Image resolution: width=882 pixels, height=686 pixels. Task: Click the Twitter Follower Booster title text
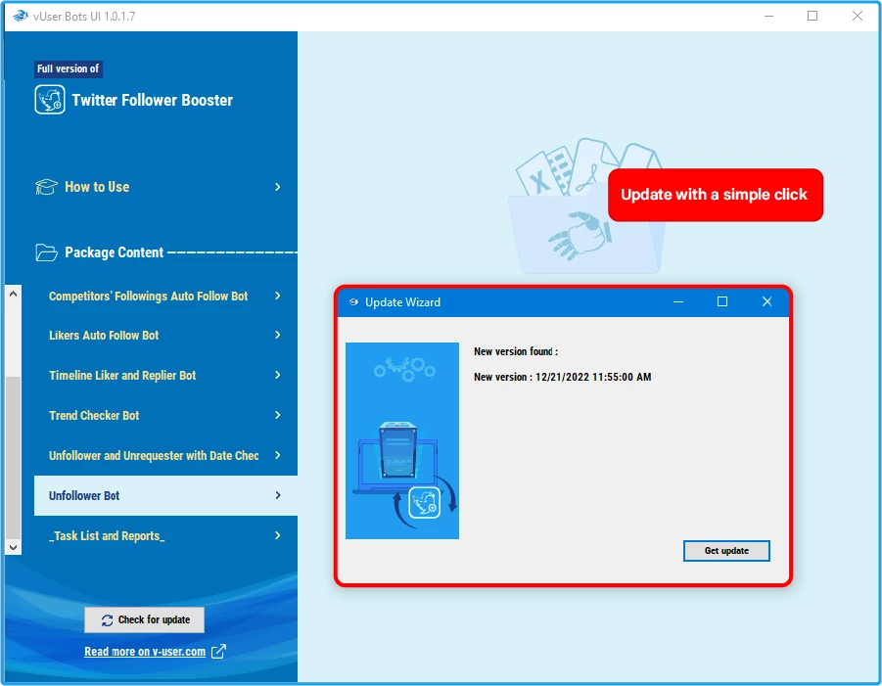152,100
